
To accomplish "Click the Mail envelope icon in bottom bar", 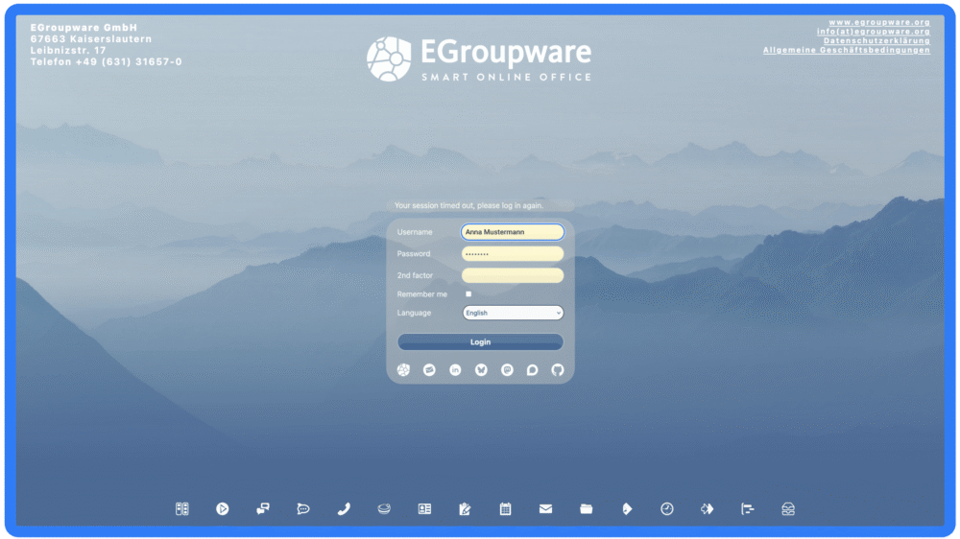I will tap(545, 508).
